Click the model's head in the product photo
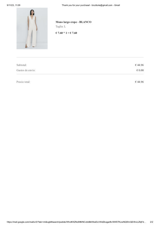 pyautogui.click(x=32, y=12)
